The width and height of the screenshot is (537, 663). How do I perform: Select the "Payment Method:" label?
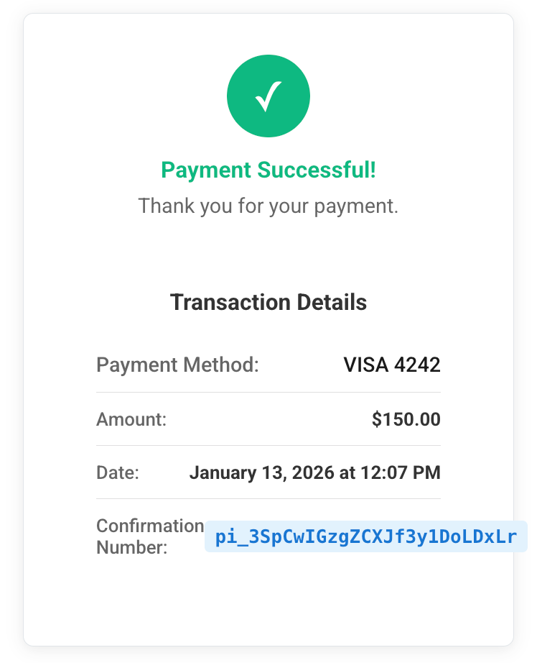(x=177, y=365)
